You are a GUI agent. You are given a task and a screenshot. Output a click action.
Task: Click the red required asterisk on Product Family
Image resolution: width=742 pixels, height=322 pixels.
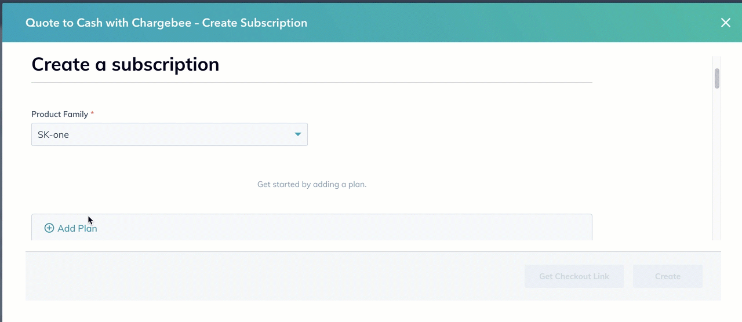click(x=92, y=114)
